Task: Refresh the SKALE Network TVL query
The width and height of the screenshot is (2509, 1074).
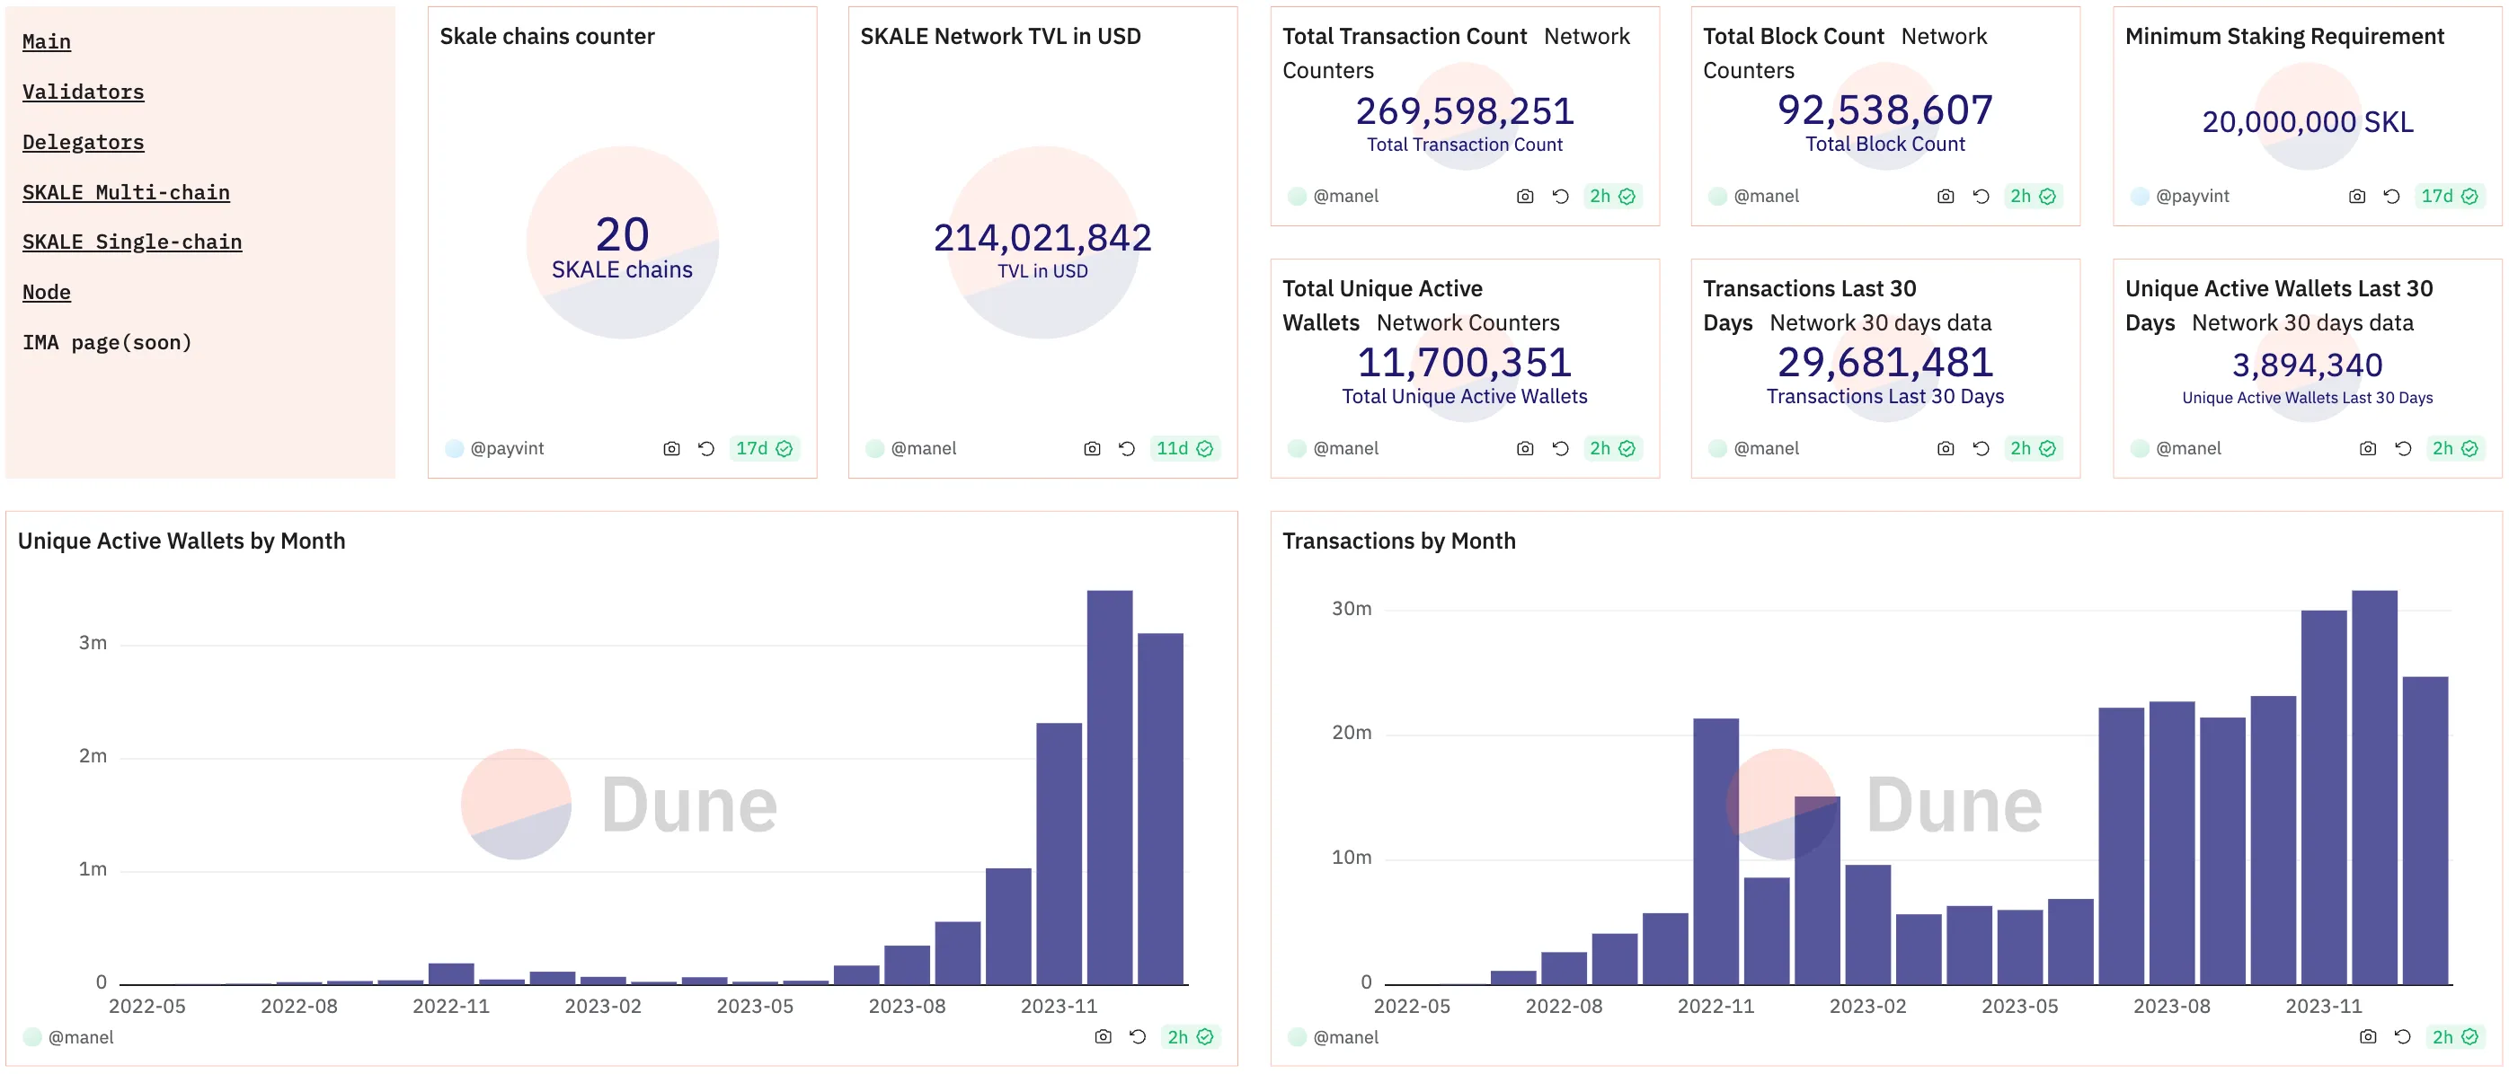Action: (1127, 449)
